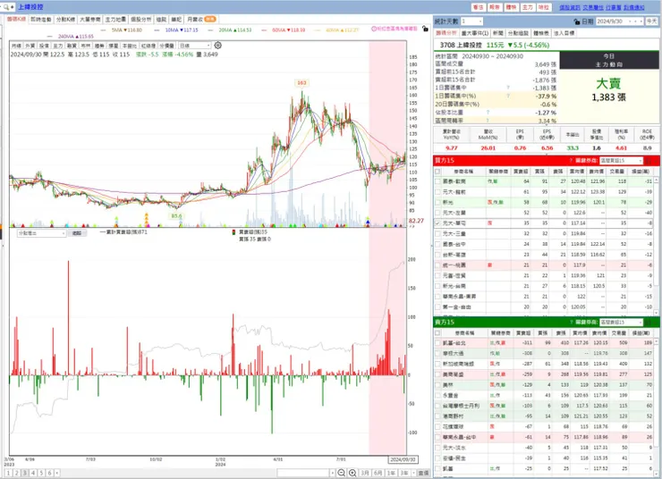
Task: Set chart range to 3月
Action: click(x=365, y=473)
